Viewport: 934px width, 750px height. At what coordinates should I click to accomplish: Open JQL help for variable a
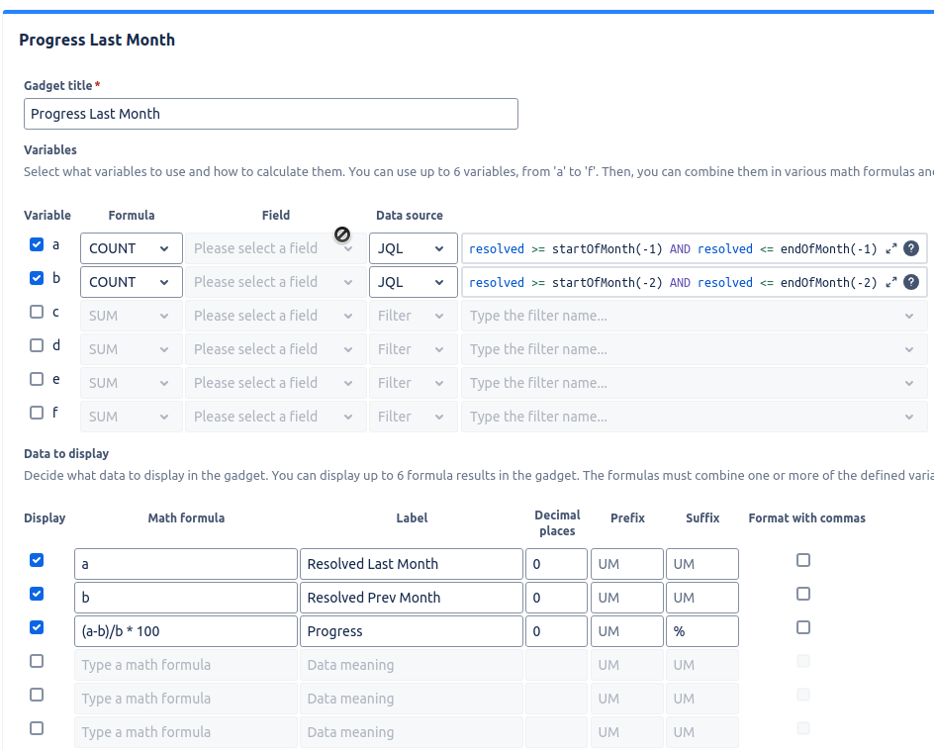pos(911,248)
